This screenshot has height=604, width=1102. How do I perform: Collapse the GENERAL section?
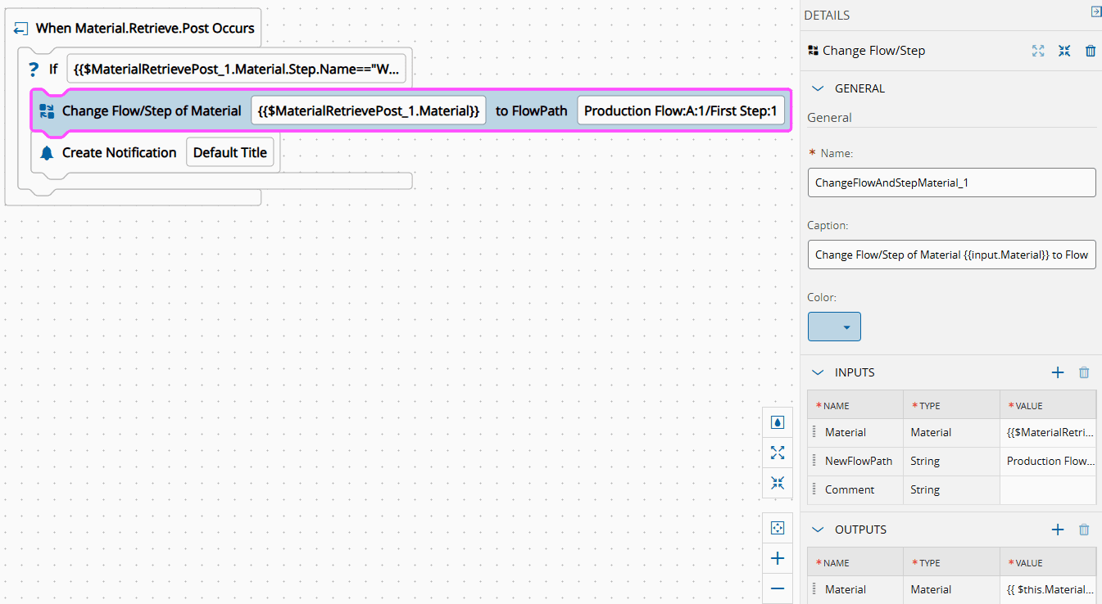(x=817, y=88)
